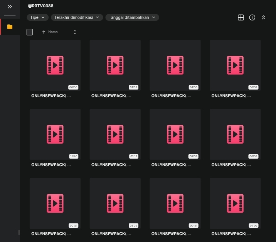Sort files by the Nama column header
The width and height of the screenshot is (276, 242).
pos(53,32)
